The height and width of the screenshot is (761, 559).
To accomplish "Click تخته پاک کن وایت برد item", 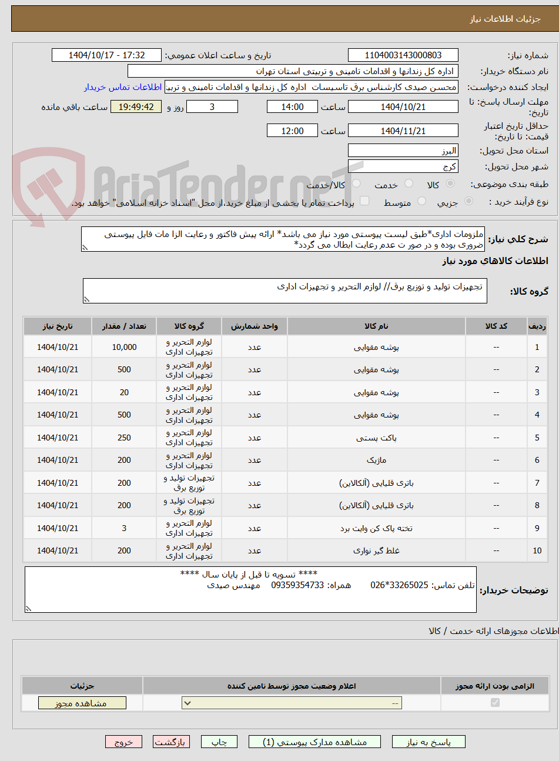I will (x=376, y=528).
